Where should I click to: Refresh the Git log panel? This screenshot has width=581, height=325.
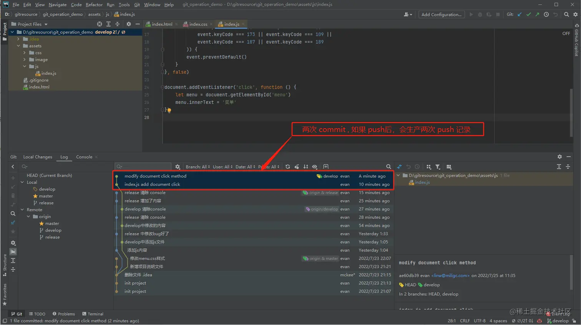pyautogui.click(x=288, y=167)
